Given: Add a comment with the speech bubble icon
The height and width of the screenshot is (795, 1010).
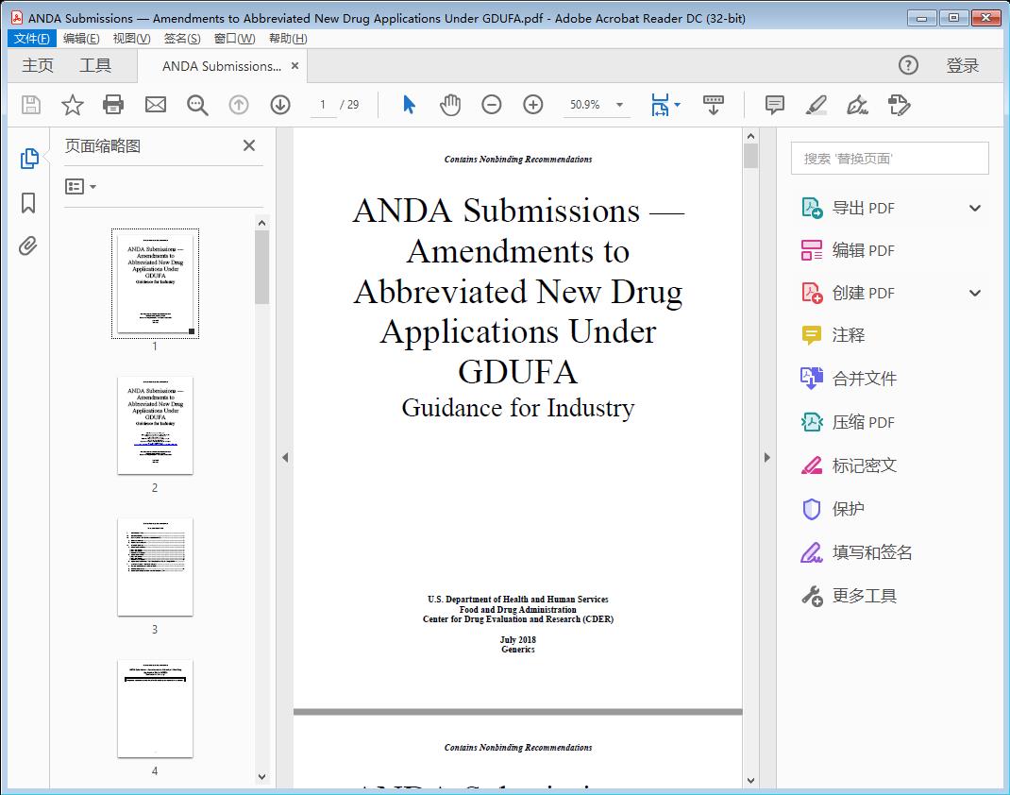Looking at the screenshot, I should click(x=773, y=105).
